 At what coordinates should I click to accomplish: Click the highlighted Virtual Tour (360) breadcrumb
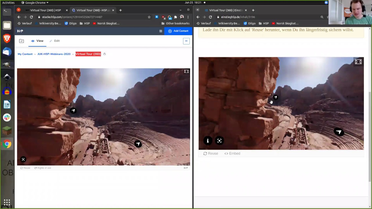click(88, 54)
